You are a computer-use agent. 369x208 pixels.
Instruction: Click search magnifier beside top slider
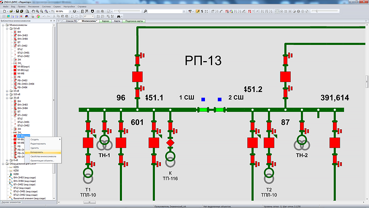145,12
